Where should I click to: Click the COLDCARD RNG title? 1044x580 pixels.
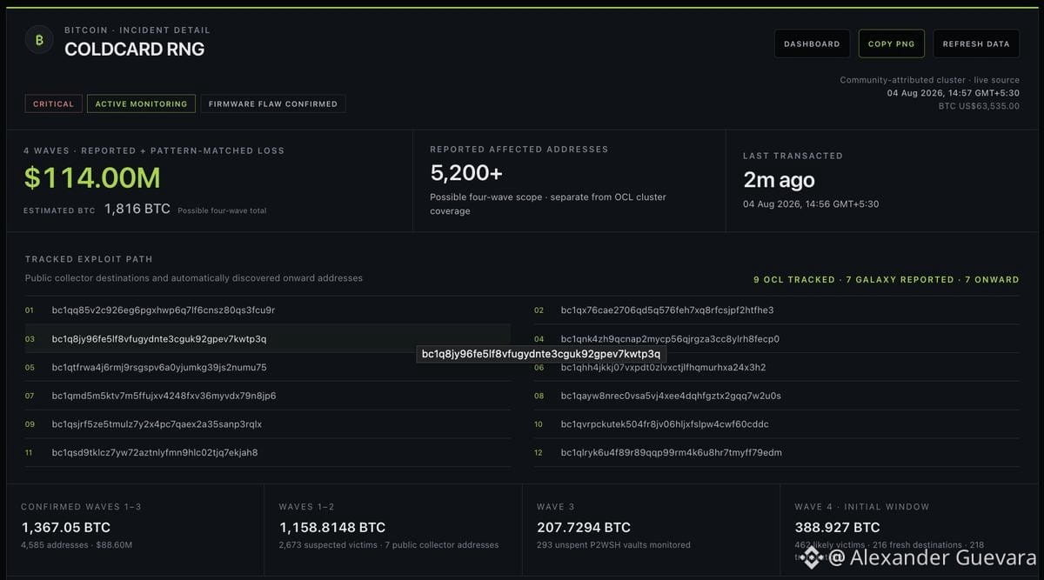135,50
